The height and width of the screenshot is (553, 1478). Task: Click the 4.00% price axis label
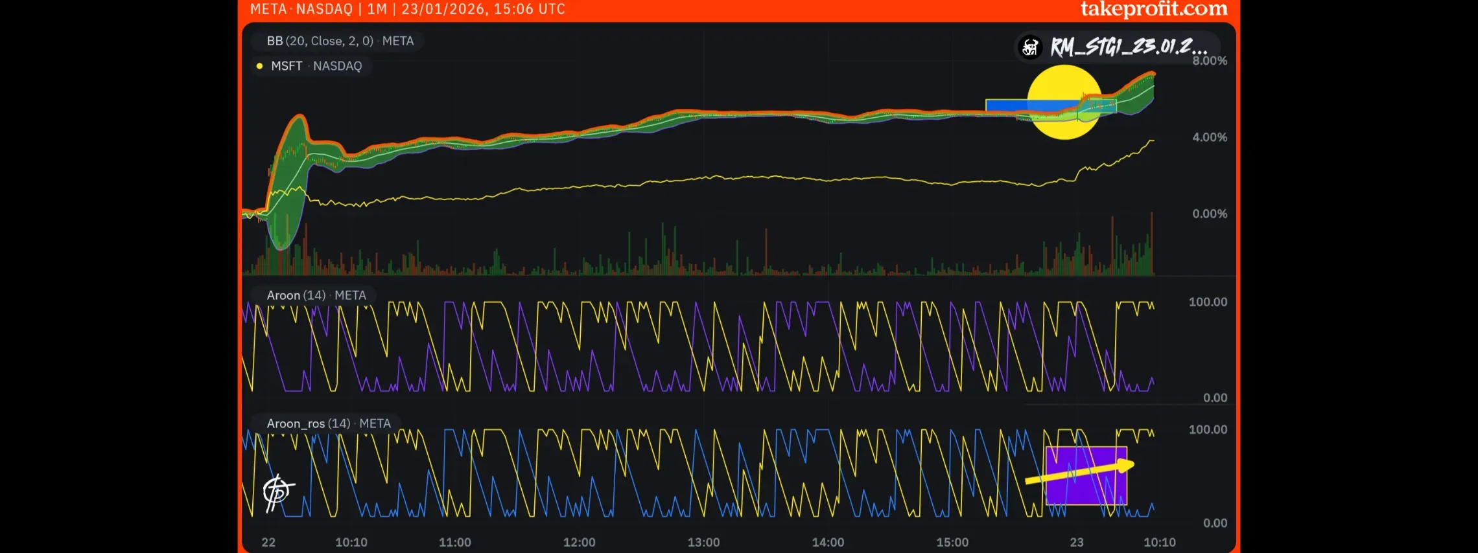click(x=1209, y=137)
